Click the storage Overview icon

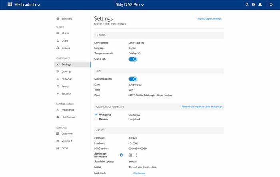tap(58, 133)
